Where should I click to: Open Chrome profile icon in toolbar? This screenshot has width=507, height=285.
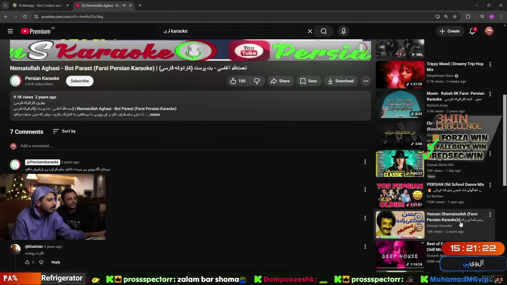point(492,17)
